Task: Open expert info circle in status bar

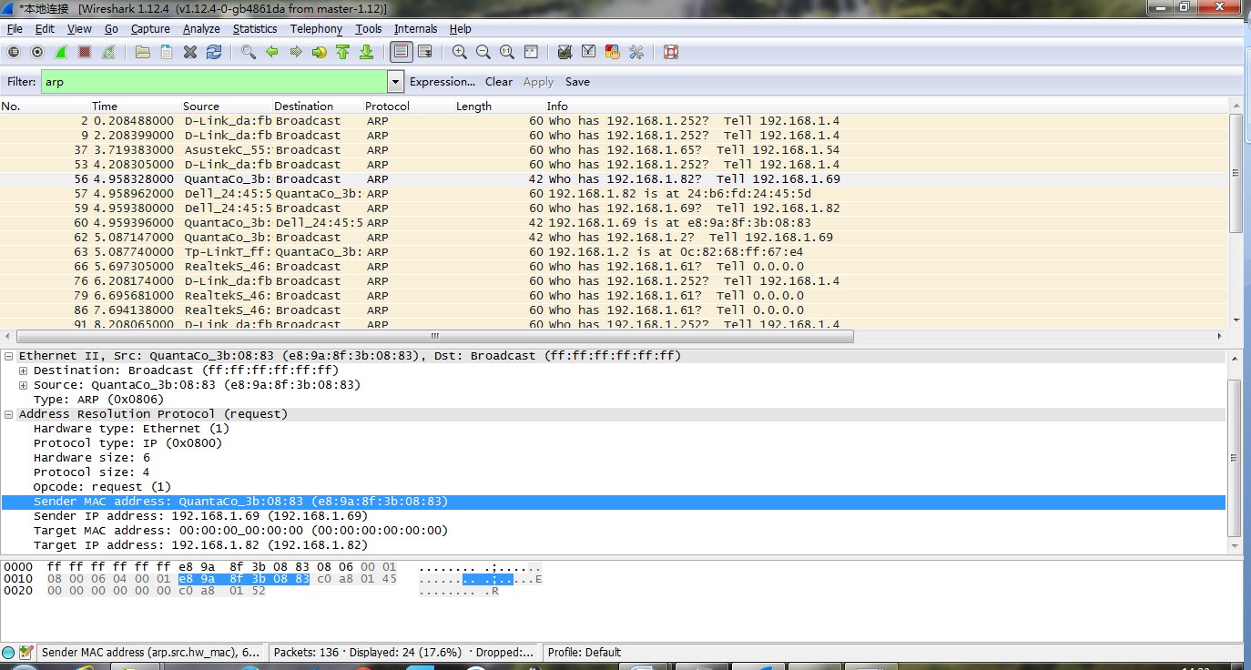Action: click(x=8, y=652)
